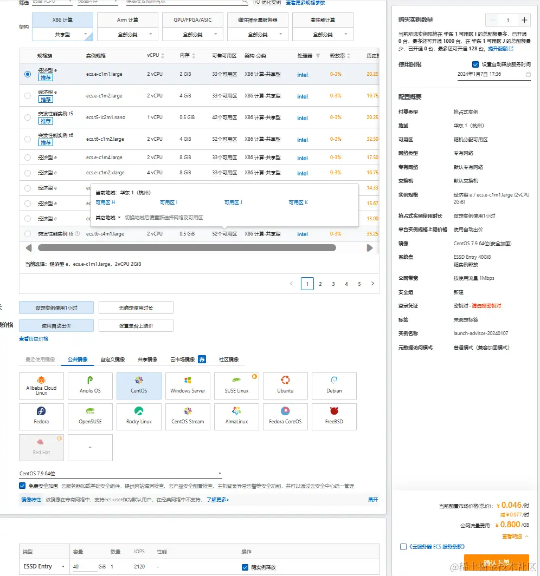The image size is (540, 576).
Task: Open CentOS 7.9 64-bit version dropdown
Action: click(x=121, y=474)
